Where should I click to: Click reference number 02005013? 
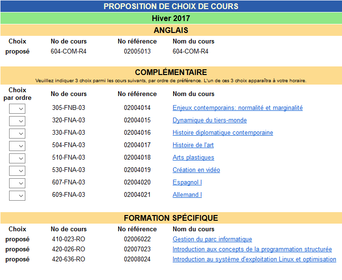[x=137, y=52]
